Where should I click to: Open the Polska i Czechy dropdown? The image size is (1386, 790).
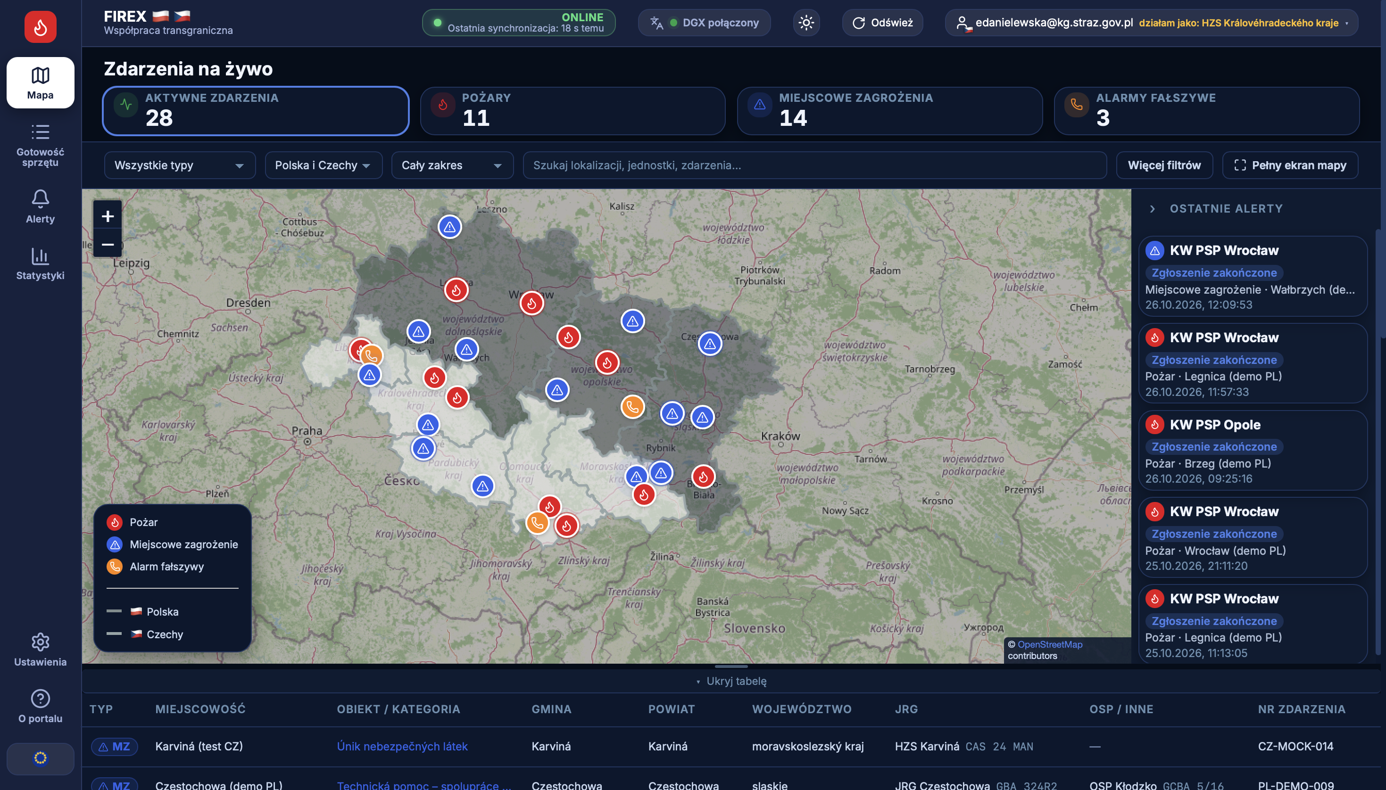click(x=324, y=165)
